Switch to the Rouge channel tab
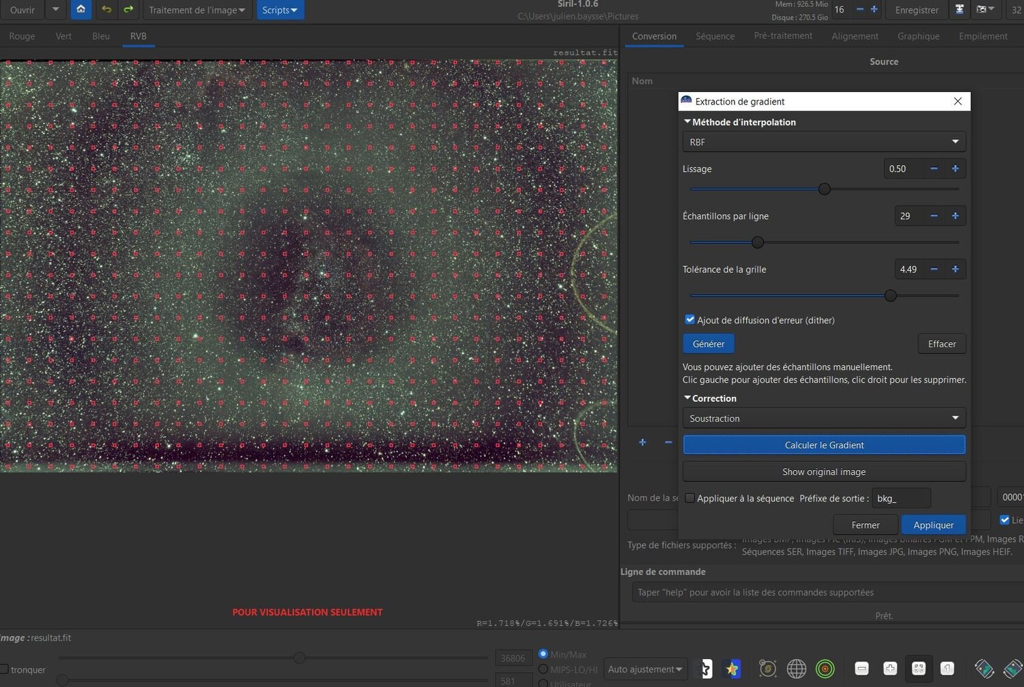1024x687 pixels. point(22,36)
